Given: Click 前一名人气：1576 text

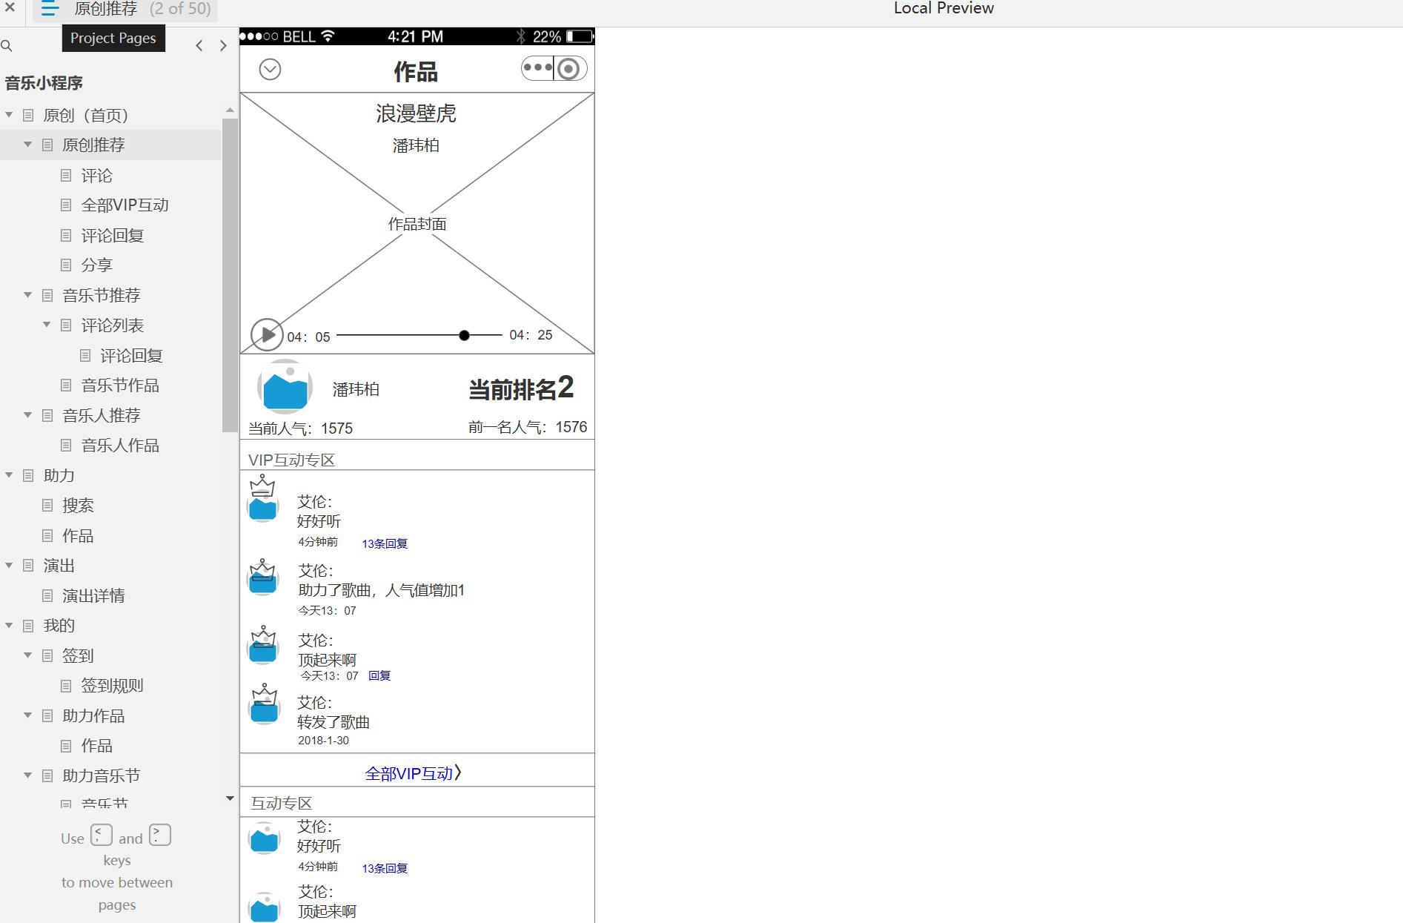Looking at the screenshot, I should [528, 427].
